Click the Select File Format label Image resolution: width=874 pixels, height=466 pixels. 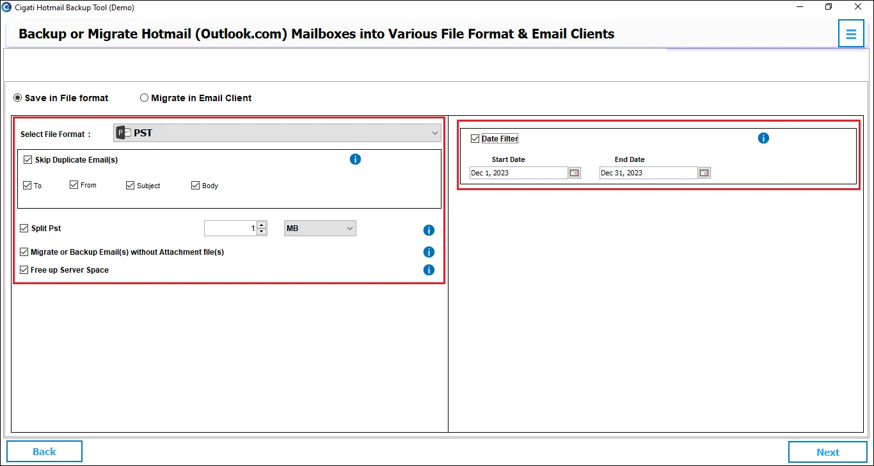pyautogui.click(x=56, y=134)
